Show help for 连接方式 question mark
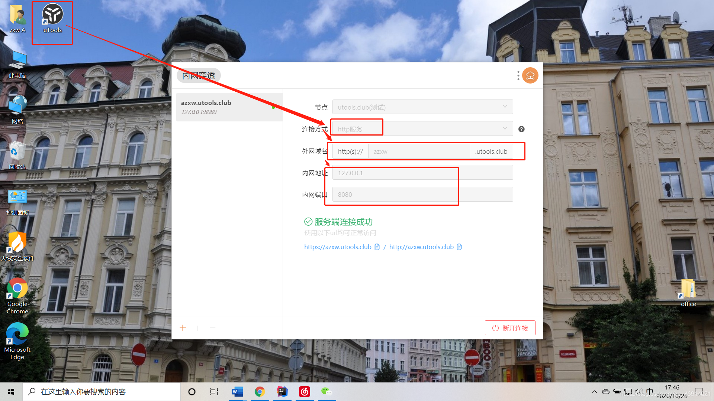714x401 pixels. click(x=521, y=129)
